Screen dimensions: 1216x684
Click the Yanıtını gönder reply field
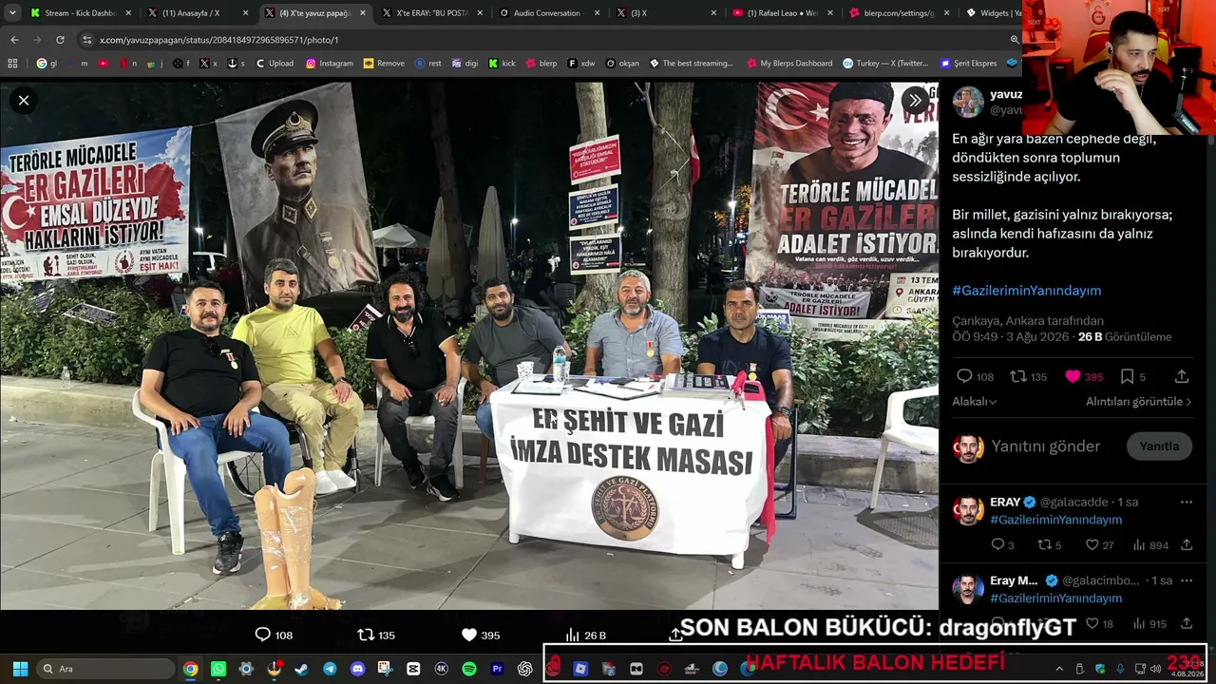[x=1045, y=446]
